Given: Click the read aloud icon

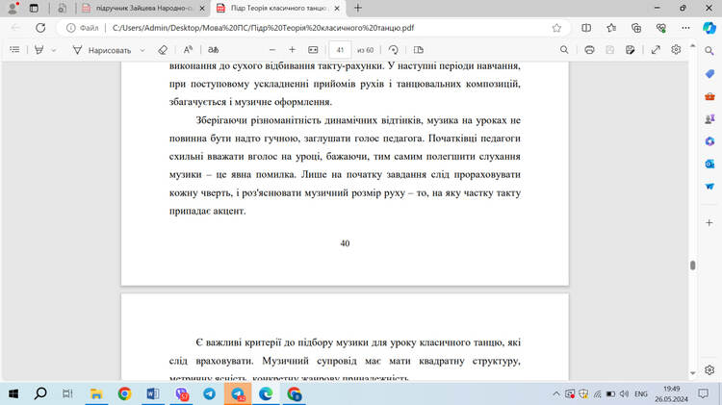Looking at the screenshot, I should 188,50.
